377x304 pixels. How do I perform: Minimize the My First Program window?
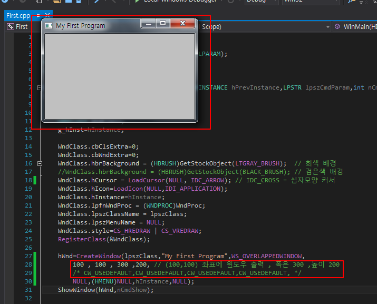pos(149,24)
